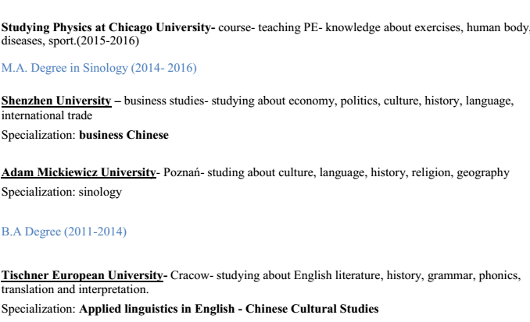Click the underlined 'Tischner European University' text
This screenshot has width=530, height=322.
(x=84, y=275)
